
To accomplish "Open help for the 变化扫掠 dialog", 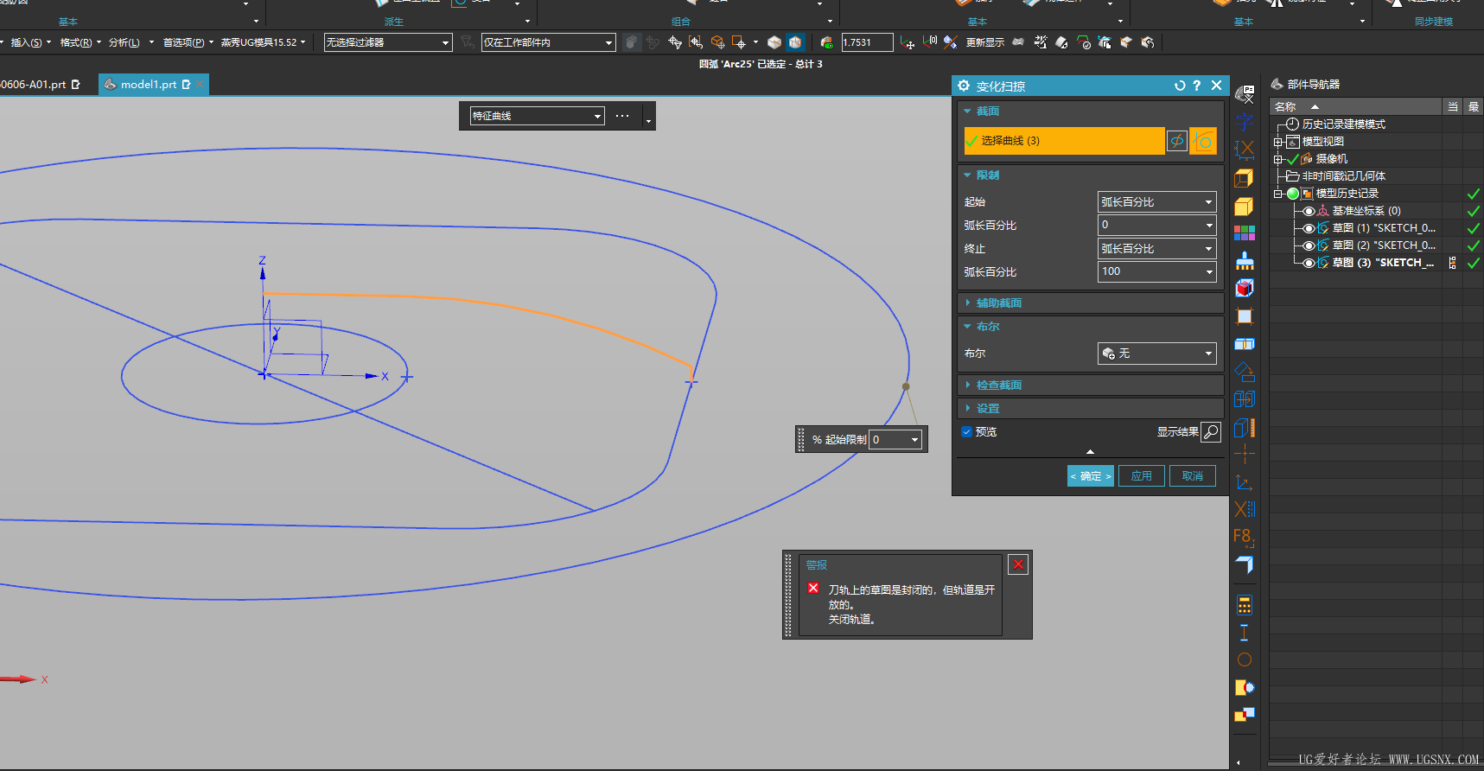I will tap(1197, 86).
